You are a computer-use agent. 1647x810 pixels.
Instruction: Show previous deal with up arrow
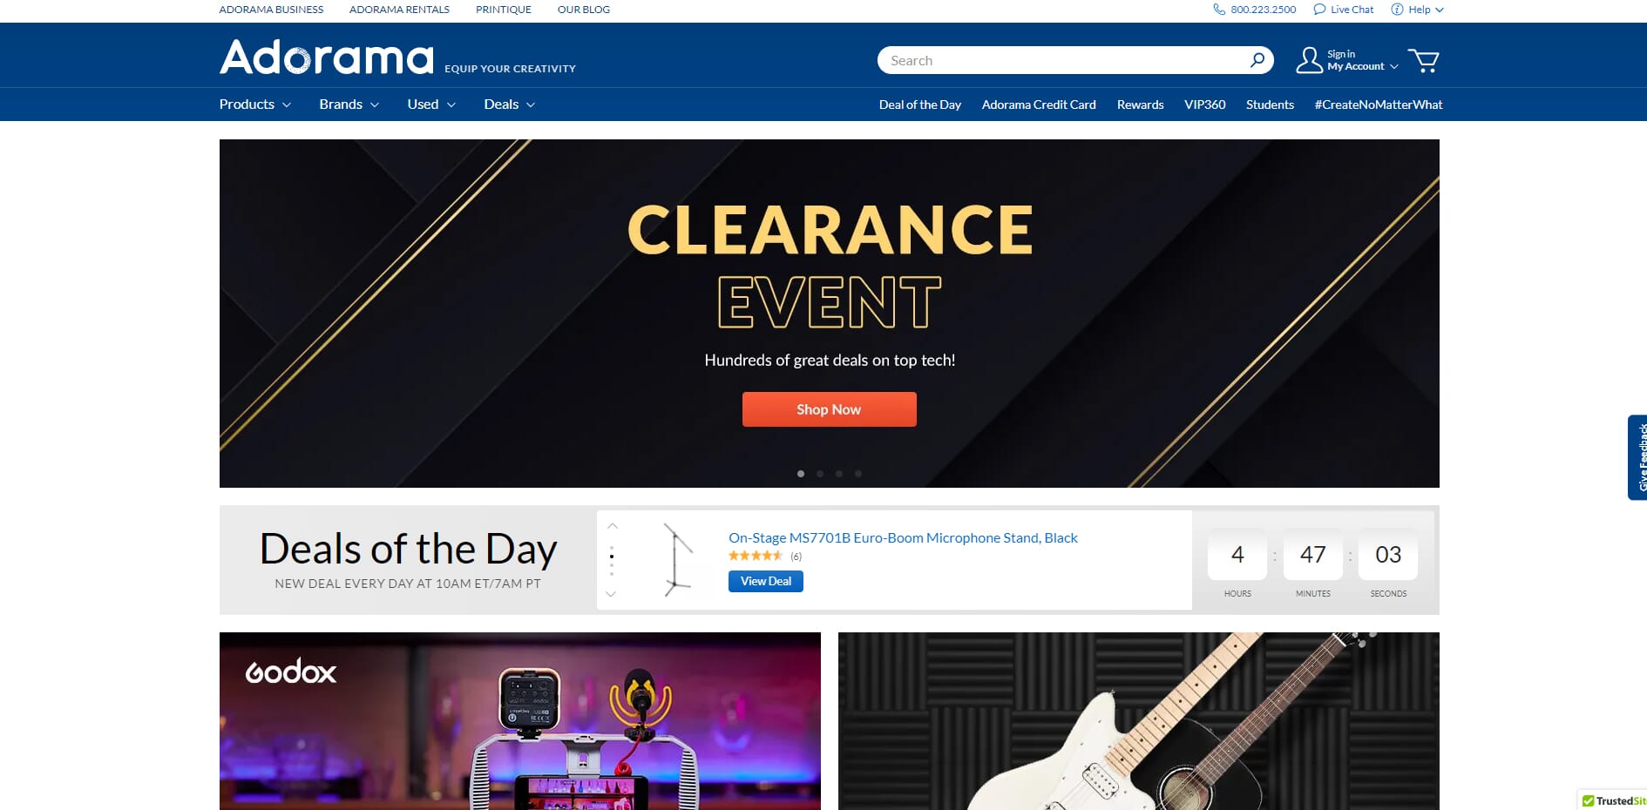pyautogui.click(x=612, y=526)
